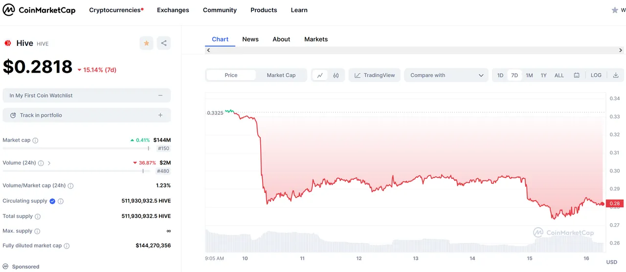Show info for Fully diluted market cap
Screen dimensions: 626x272
click(x=67, y=246)
